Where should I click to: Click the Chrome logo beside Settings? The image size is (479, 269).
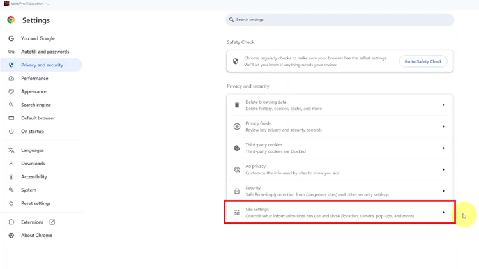pos(11,20)
